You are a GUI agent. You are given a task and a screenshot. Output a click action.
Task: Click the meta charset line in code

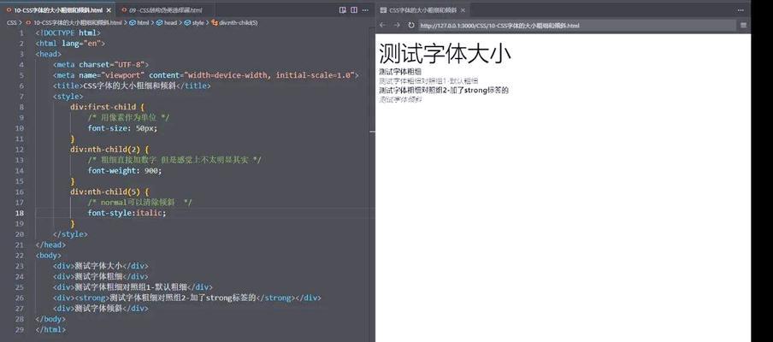(101, 64)
